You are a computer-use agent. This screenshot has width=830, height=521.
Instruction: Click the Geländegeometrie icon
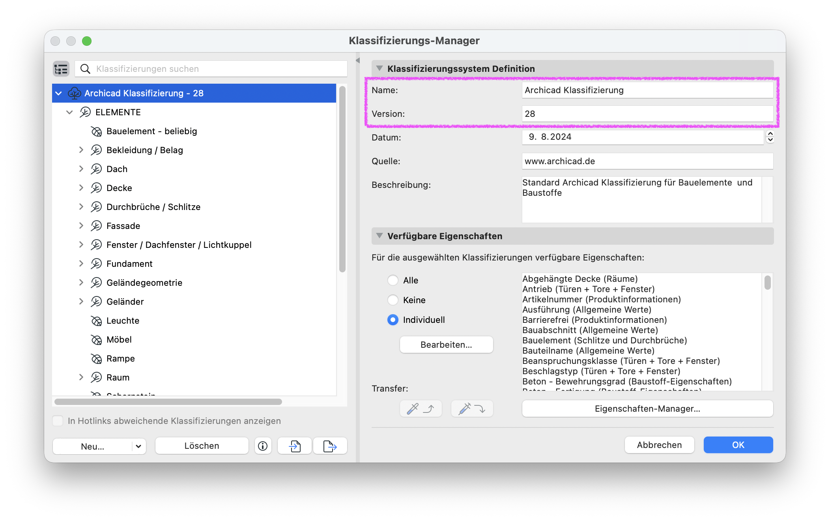tap(96, 283)
